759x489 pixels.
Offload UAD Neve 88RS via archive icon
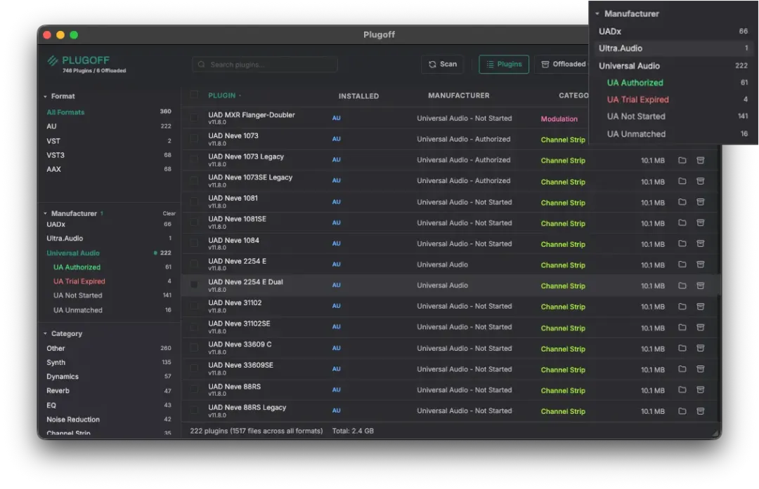point(701,389)
